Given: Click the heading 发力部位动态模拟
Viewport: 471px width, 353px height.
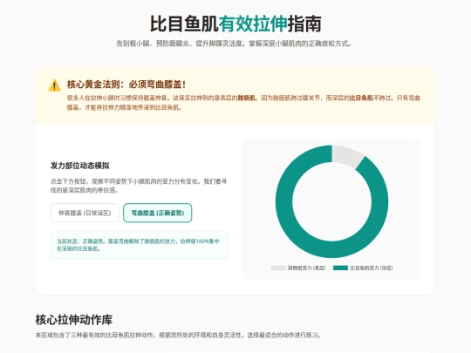Looking at the screenshot, I should tap(80, 166).
